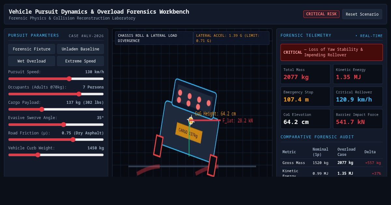The height and width of the screenshot is (205, 391).
Task: Click the CASE #ALV-2026 label
Action: click(86, 36)
